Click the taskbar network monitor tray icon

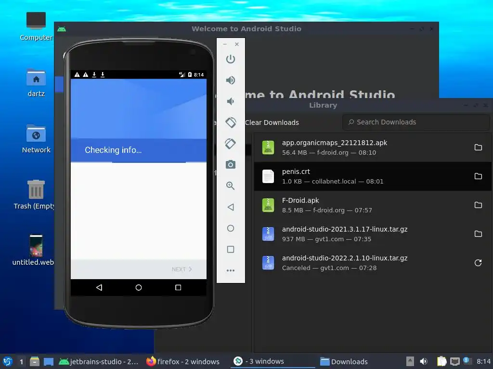click(454, 361)
